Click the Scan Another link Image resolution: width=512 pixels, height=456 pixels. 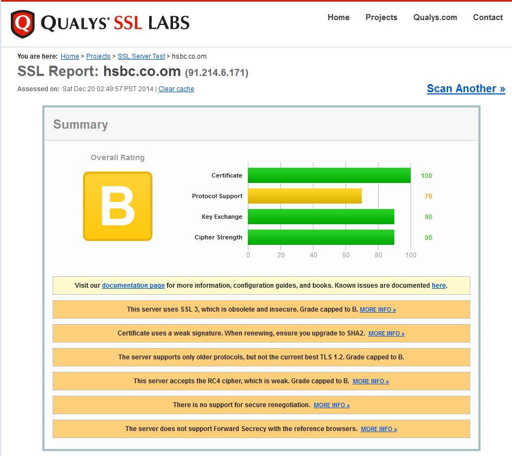pos(466,88)
